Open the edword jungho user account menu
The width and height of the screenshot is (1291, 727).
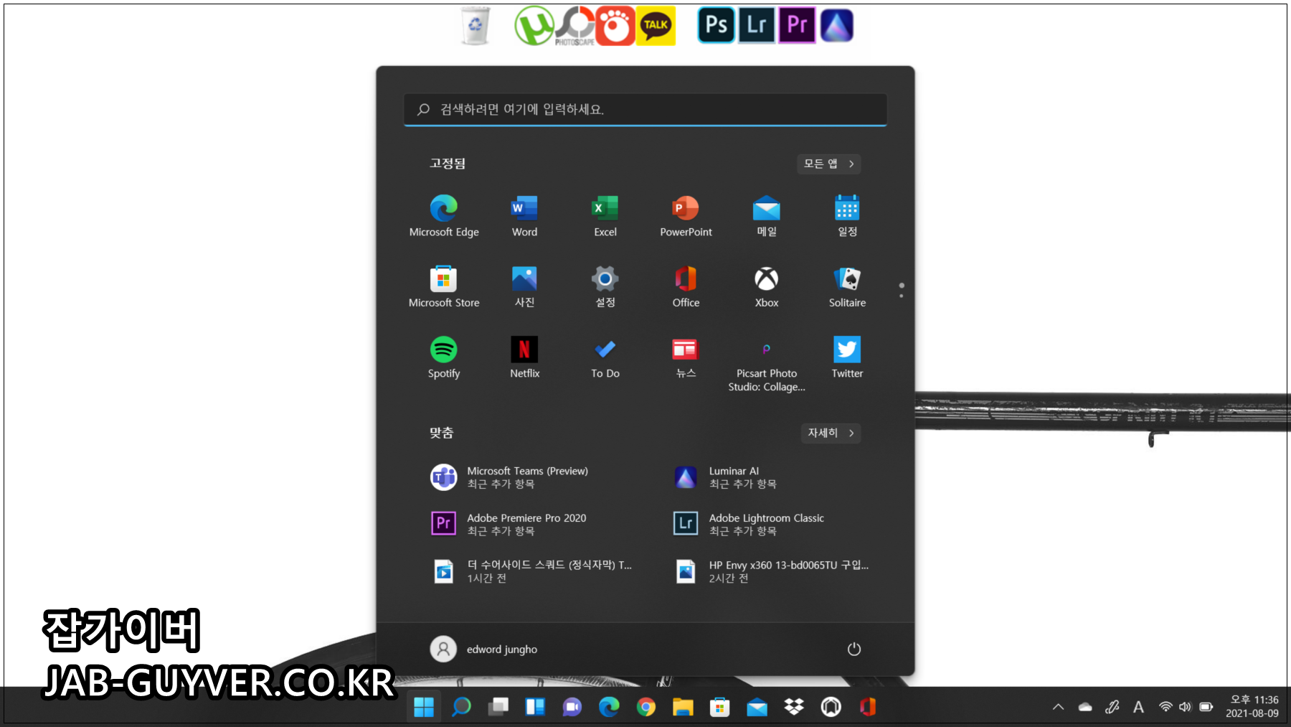(x=484, y=649)
